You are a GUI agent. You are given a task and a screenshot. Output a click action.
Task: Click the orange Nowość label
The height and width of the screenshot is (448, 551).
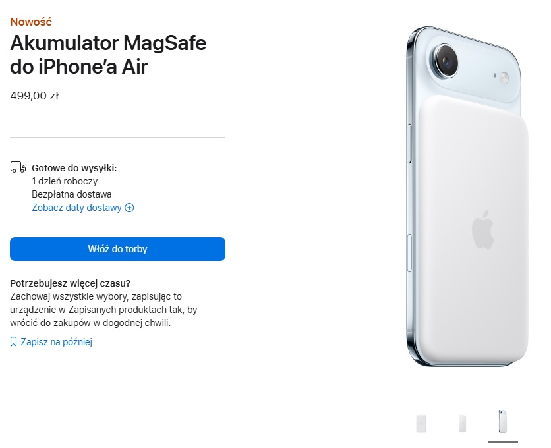click(x=31, y=22)
